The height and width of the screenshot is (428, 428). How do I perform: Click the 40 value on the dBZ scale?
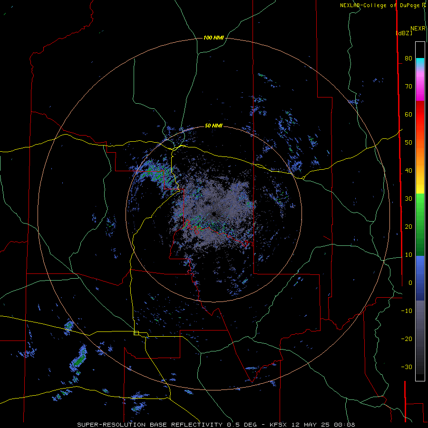tap(409, 171)
